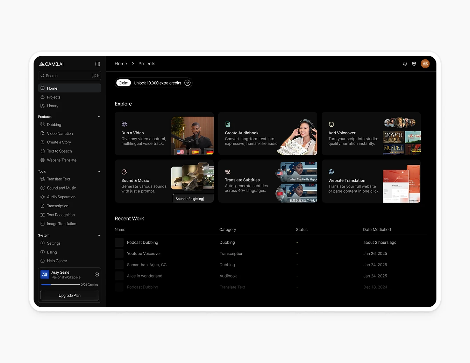
Task: Click the credits usage progress bar
Action: [x=60, y=285]
